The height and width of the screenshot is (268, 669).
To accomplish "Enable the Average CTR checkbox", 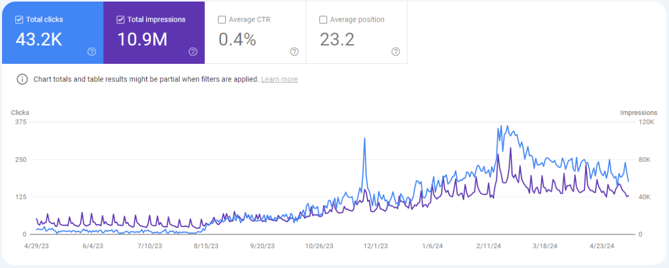I will pyautogui.click(x=222, y=20).
